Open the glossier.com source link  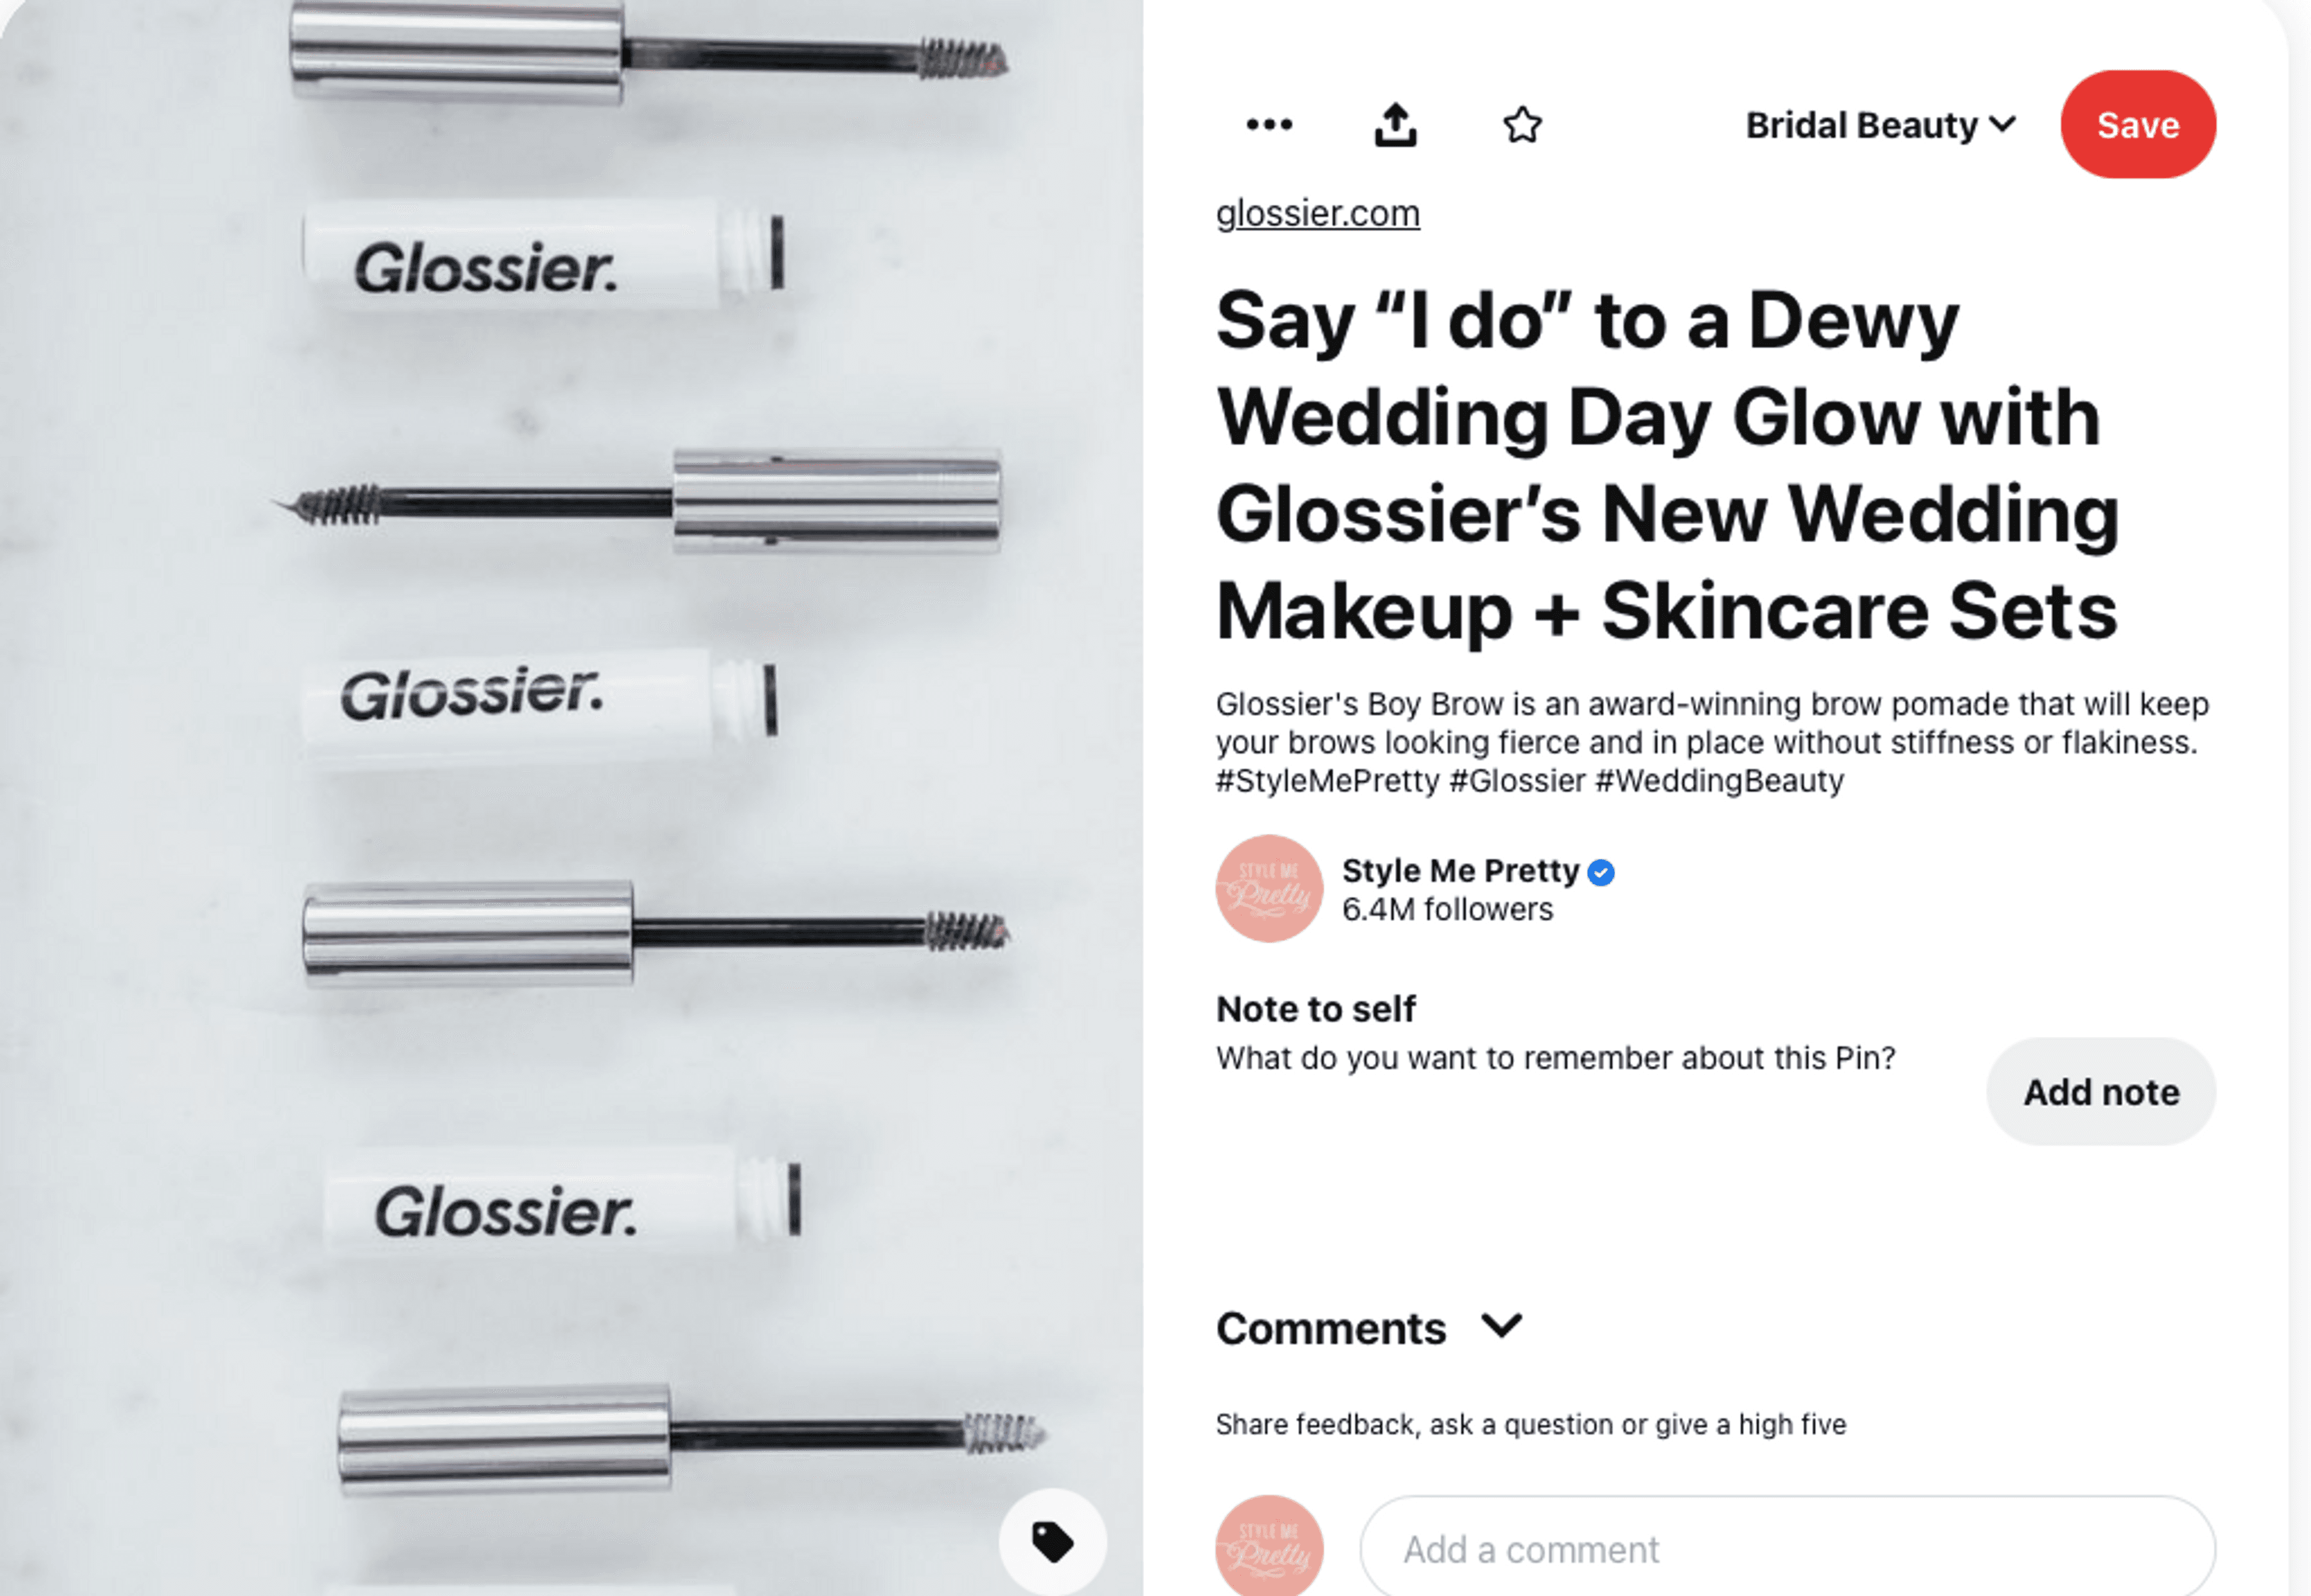point(1317,213)
